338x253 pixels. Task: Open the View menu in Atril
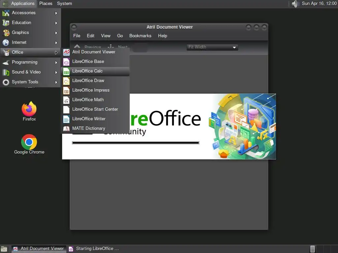[x=106, y=36]
